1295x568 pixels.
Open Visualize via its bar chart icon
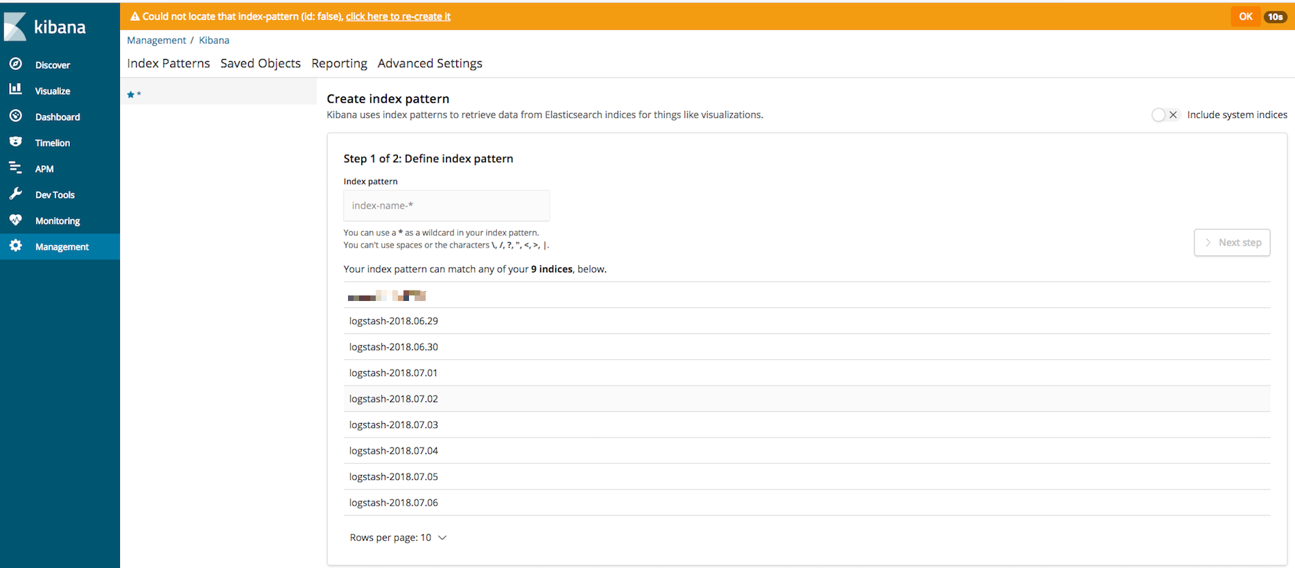pyautogui.click(x=15, y=89)
